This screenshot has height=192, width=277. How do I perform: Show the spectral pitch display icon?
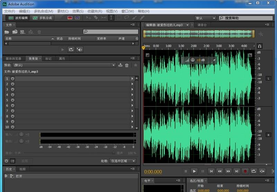pos(77,18)
